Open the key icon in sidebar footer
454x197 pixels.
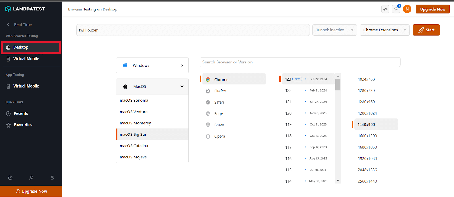(31, 178)
